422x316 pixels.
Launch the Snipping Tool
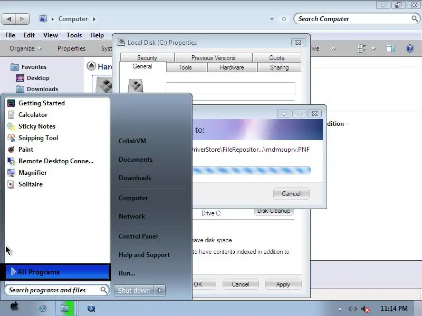pyautogui.click(x=38, y=138)
